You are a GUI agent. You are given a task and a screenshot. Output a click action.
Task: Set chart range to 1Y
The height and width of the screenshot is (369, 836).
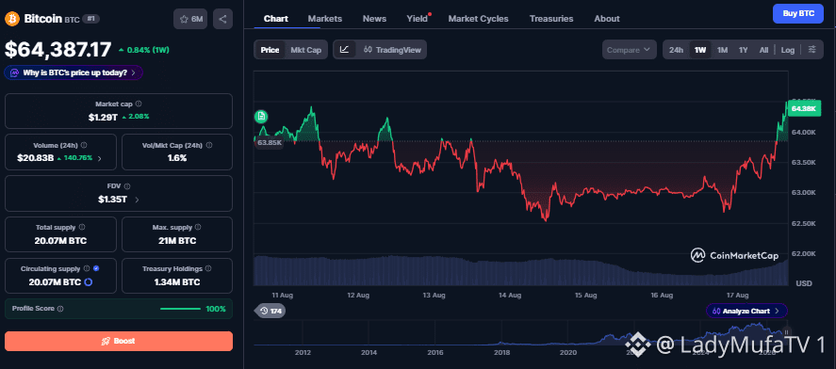[744, 50]
